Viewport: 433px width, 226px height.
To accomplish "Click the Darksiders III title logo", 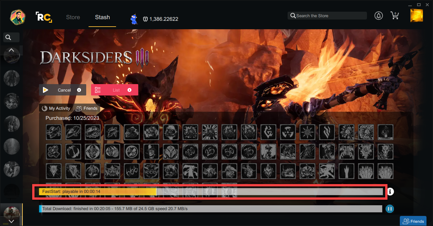I will (x=95, y=58).
